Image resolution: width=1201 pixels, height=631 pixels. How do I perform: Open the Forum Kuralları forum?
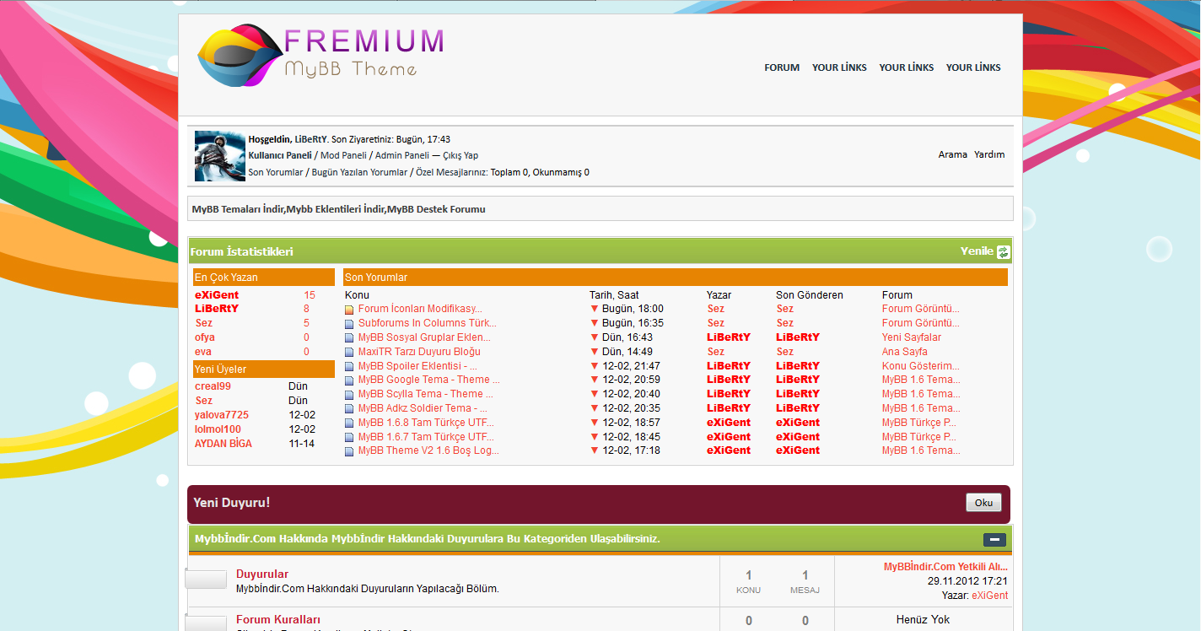[278, 620]
